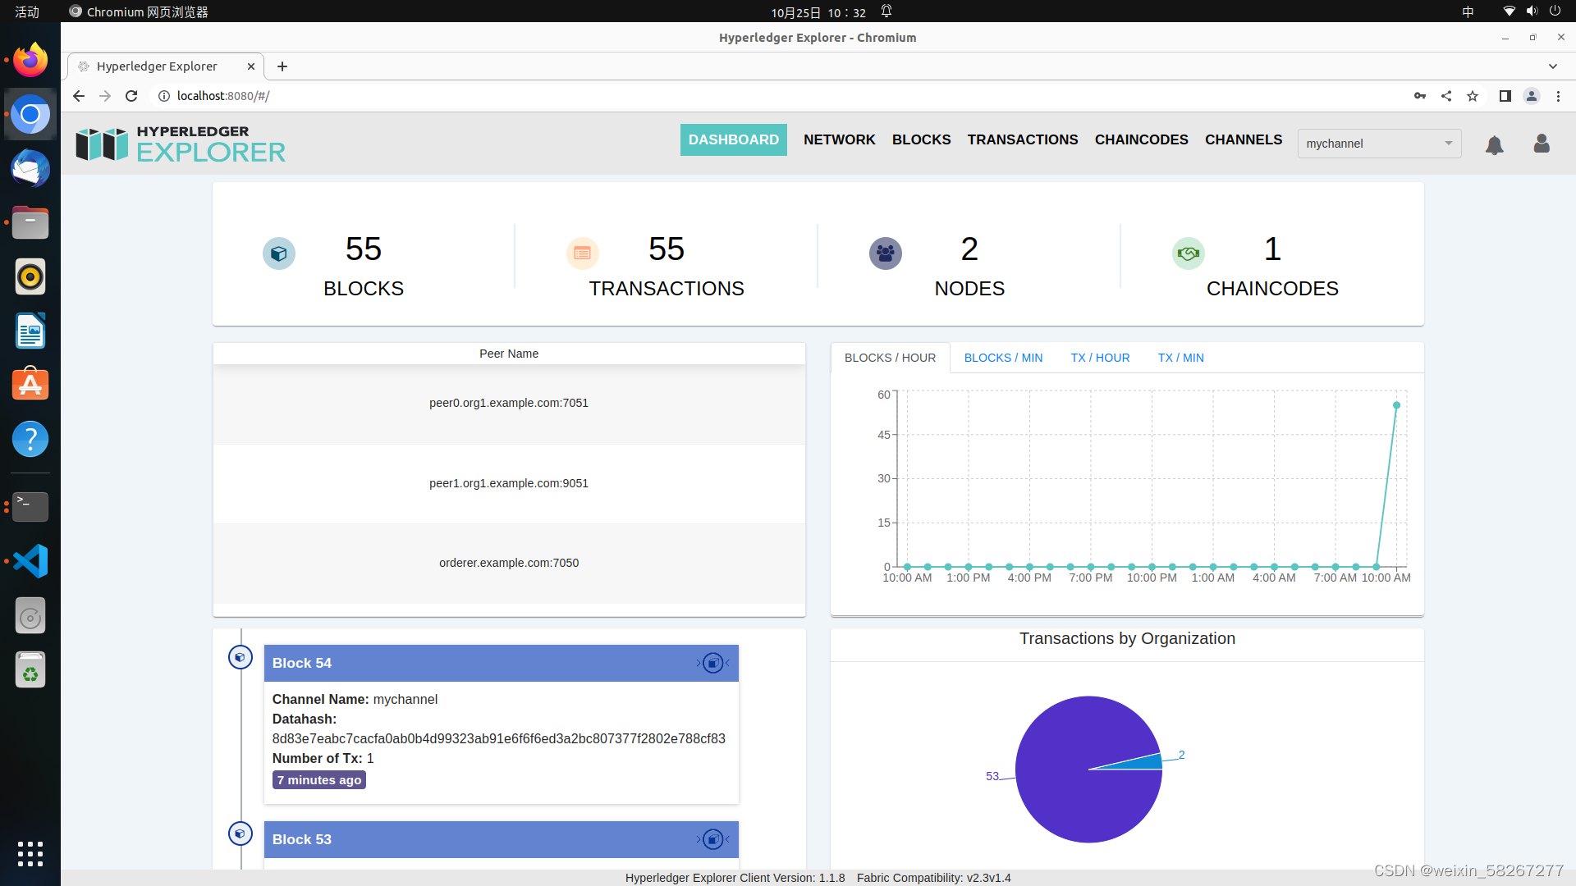This screenshot has width=1576, height=886.
Task: Switch to BLOCKS / MIN chart tab
Action: [1003, 358]
